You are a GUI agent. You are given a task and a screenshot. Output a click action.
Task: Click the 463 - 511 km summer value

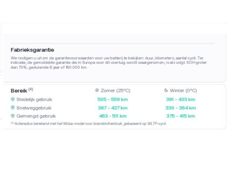(112, 116)
